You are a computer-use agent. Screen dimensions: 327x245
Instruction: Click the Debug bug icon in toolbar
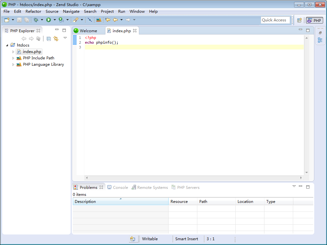click(36, 20)
